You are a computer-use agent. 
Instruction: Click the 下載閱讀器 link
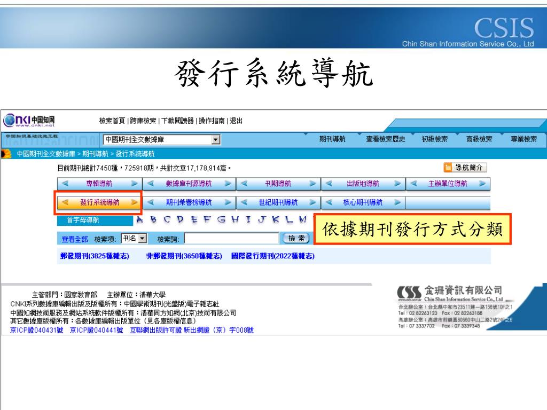coord(177,121)
